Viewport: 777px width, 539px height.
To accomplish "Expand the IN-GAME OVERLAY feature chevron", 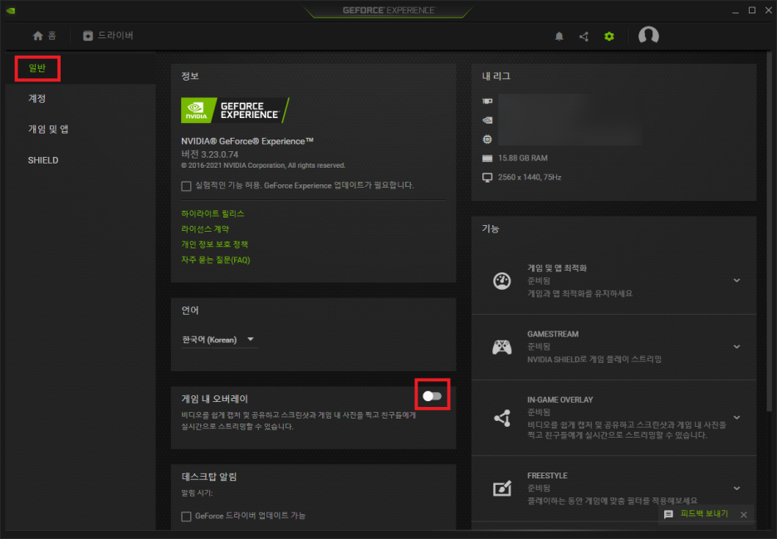I will 737,418.
